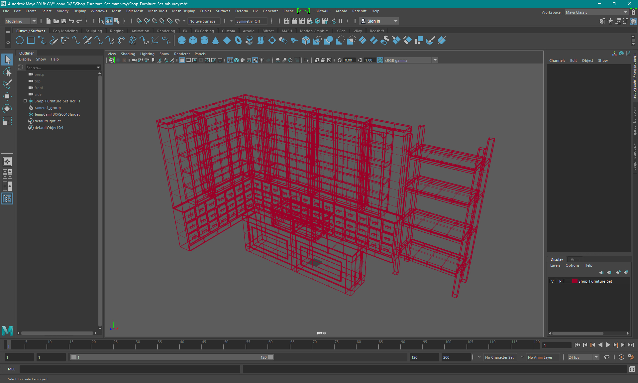Click the playback end time field 200
Viewport: 638px width, 383px height.
tap(456, 357)
